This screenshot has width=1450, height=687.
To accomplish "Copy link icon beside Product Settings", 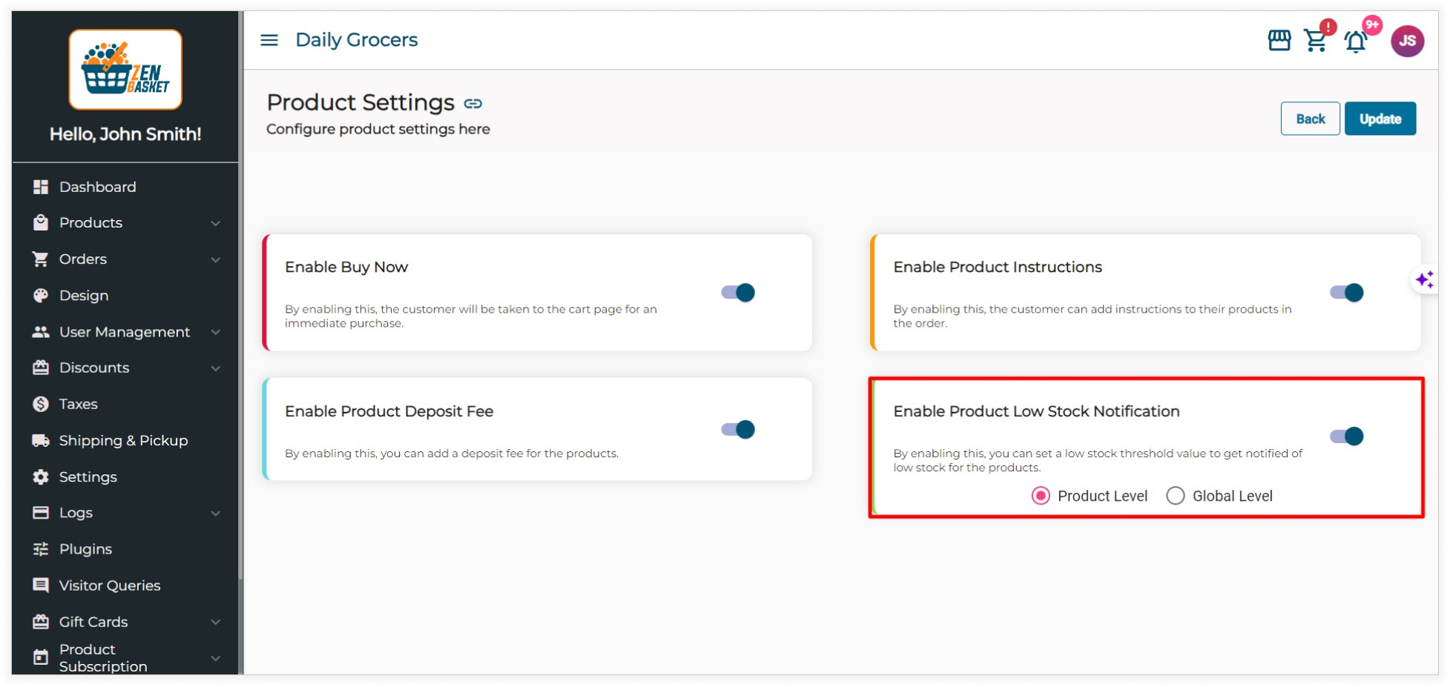I will click(x=473, y=104).
